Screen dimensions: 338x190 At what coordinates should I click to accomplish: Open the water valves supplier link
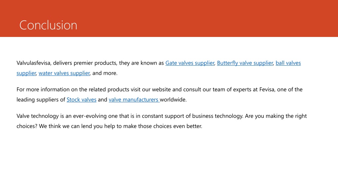click(64, 73)
